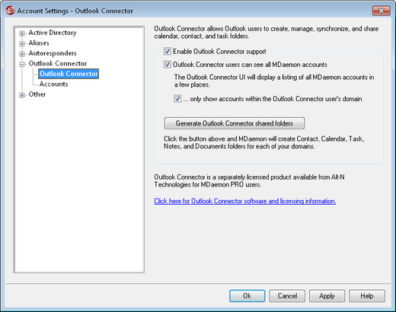
Task: Click the MDaemon app icon in title bar
Action: click(x=10, y=11)
